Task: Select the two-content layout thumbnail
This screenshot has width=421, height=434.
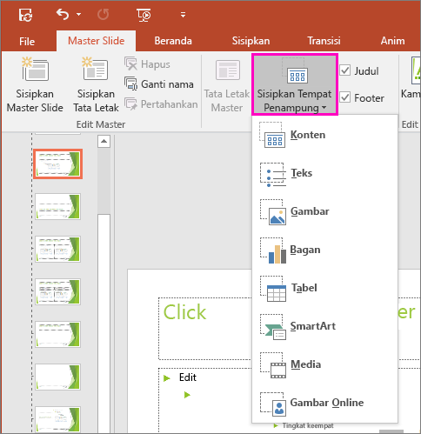Action: click(57, 249)
